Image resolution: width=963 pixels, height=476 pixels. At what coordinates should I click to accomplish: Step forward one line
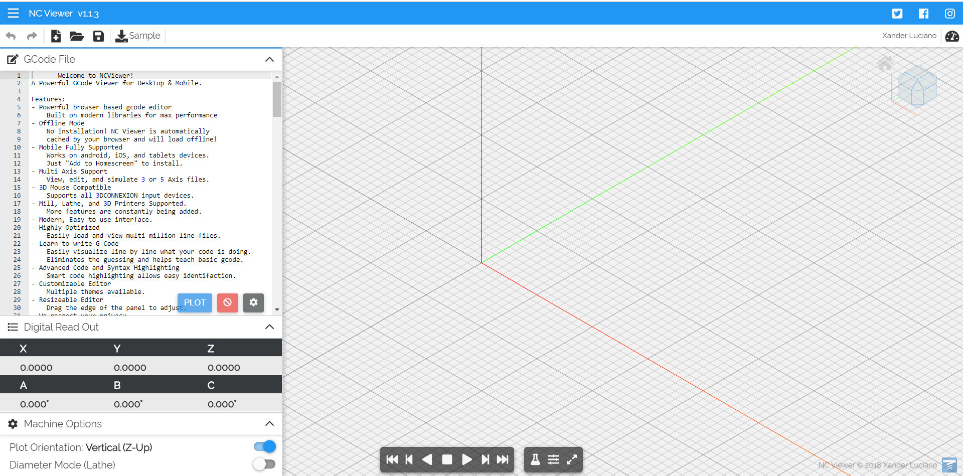pos(485,459)
